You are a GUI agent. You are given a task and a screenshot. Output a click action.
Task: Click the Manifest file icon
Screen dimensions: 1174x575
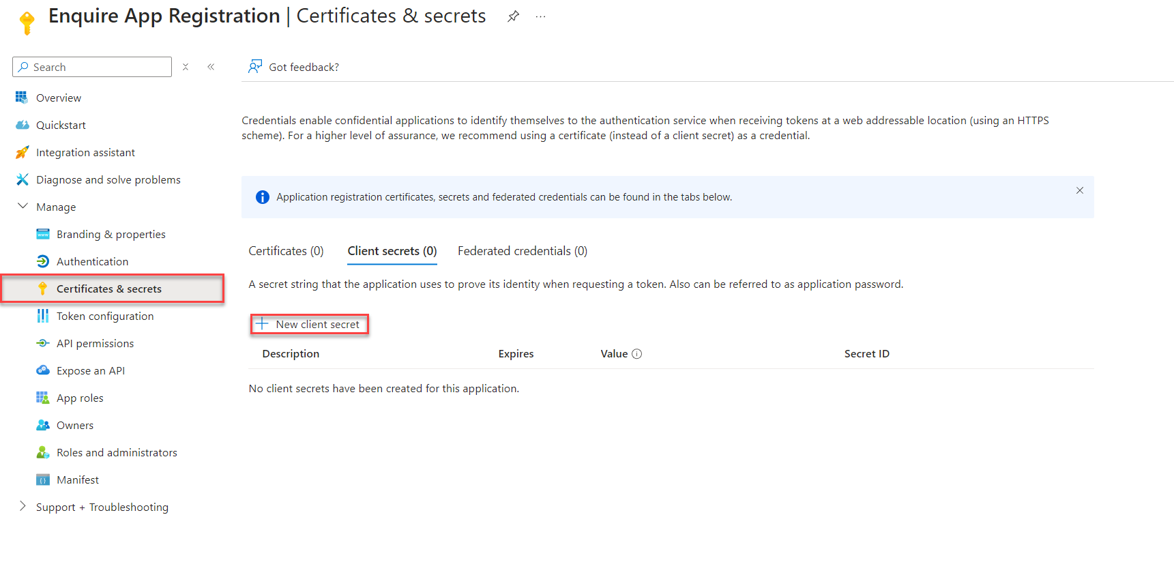tap(43, 480)
